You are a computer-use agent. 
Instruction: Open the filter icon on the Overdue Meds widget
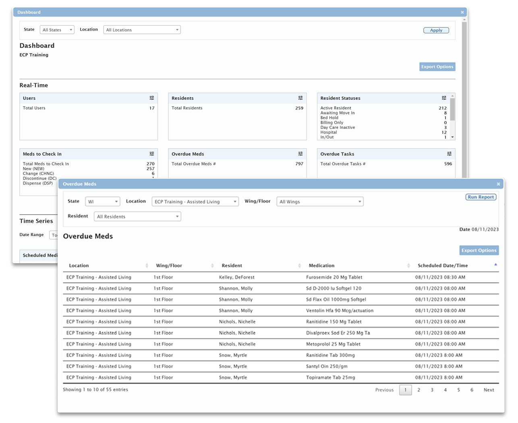coord(300,153)
